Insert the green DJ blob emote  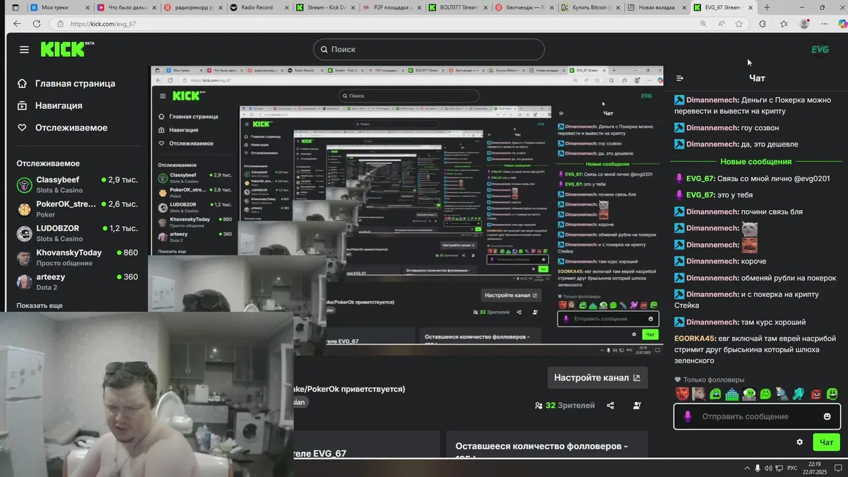[x=749, y=394]
